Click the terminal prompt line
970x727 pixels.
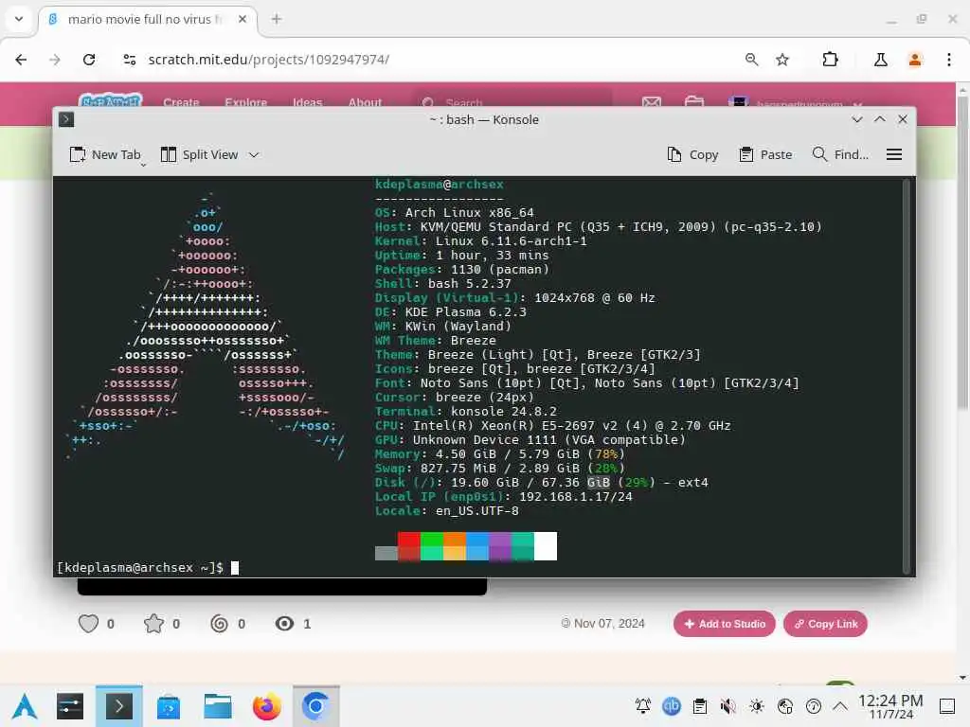[x=148, y=568]
